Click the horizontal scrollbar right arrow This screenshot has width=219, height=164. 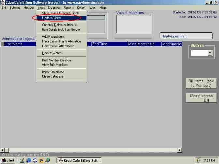coord(179,150)
